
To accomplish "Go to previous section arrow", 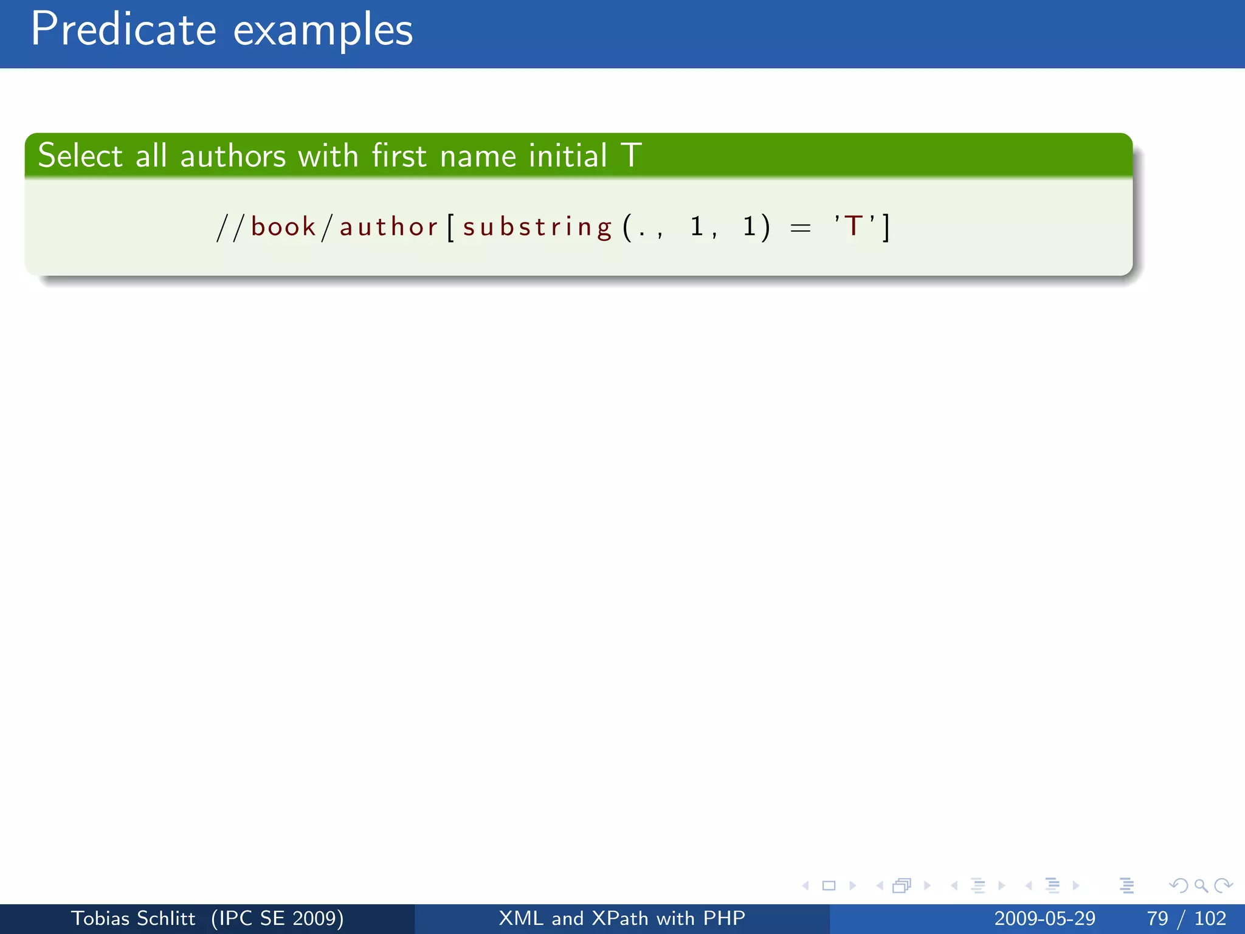I will [x=1029, y=886].
